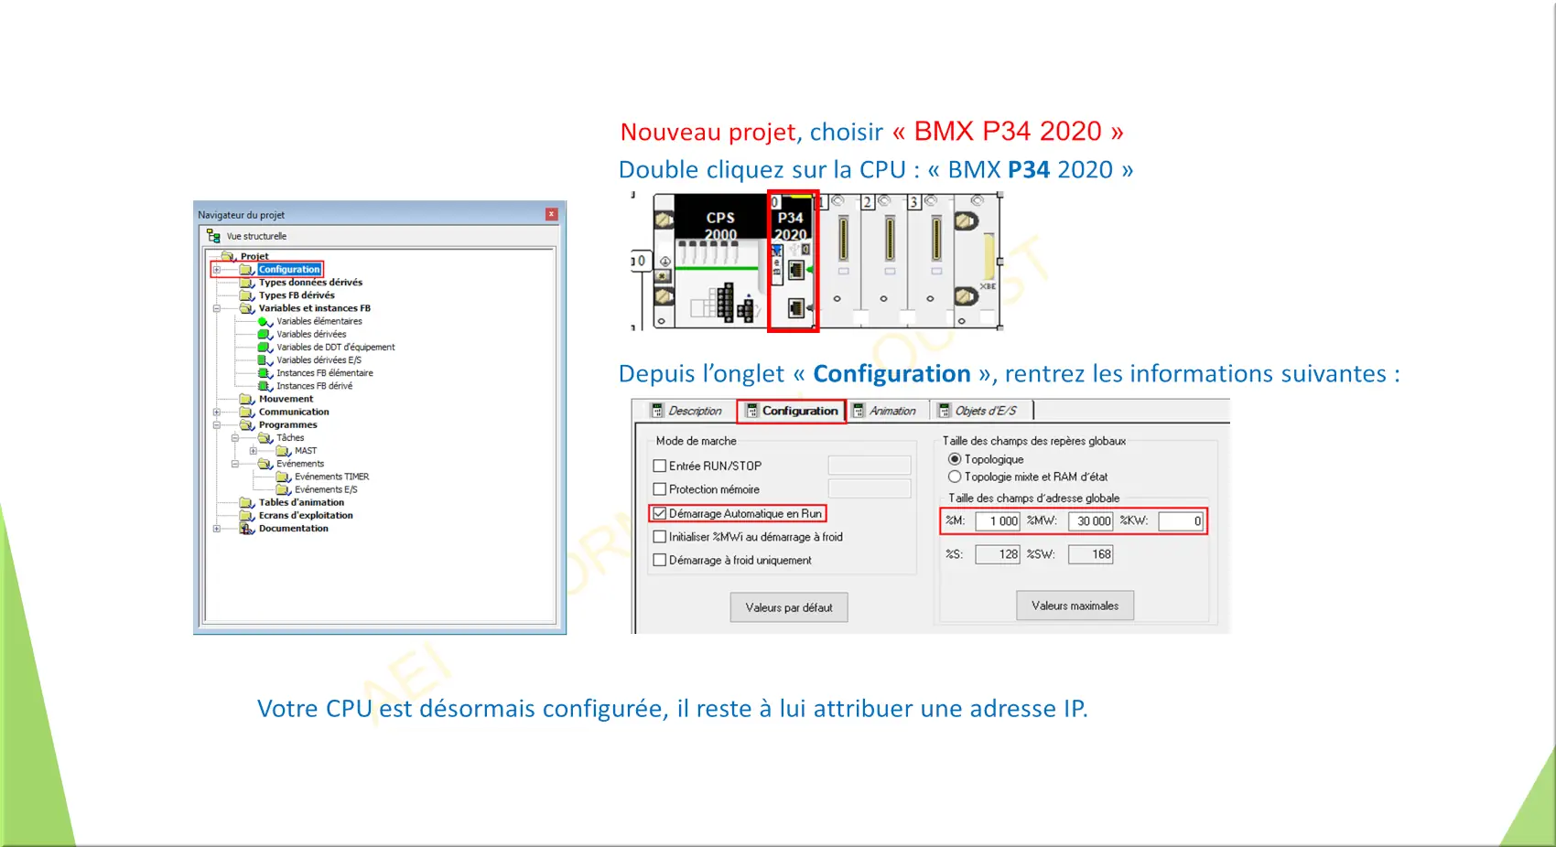Expand the Configuration tree node
Screen dimensions: 1556x847
point(216,270)
